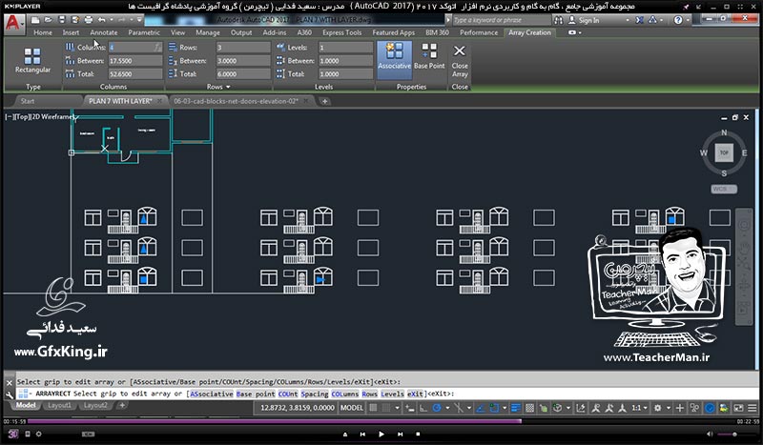Play the video in KMPlayer
Image resolution: width=763 pixels, height=445 pixels.
(381, 434)
